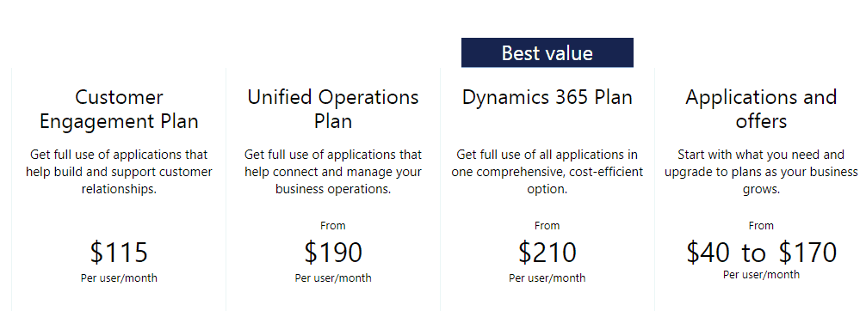Open Applications and offers heading
The width and height of the screenshot is (866, 311).
tap(761, 109)
